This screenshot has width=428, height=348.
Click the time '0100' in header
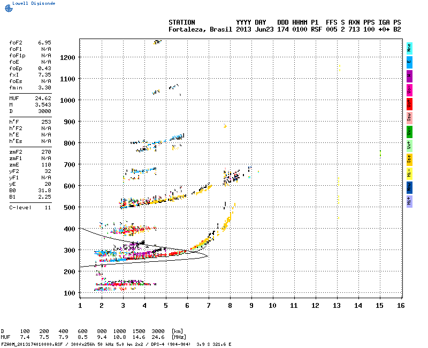click(x=300, y=29)
